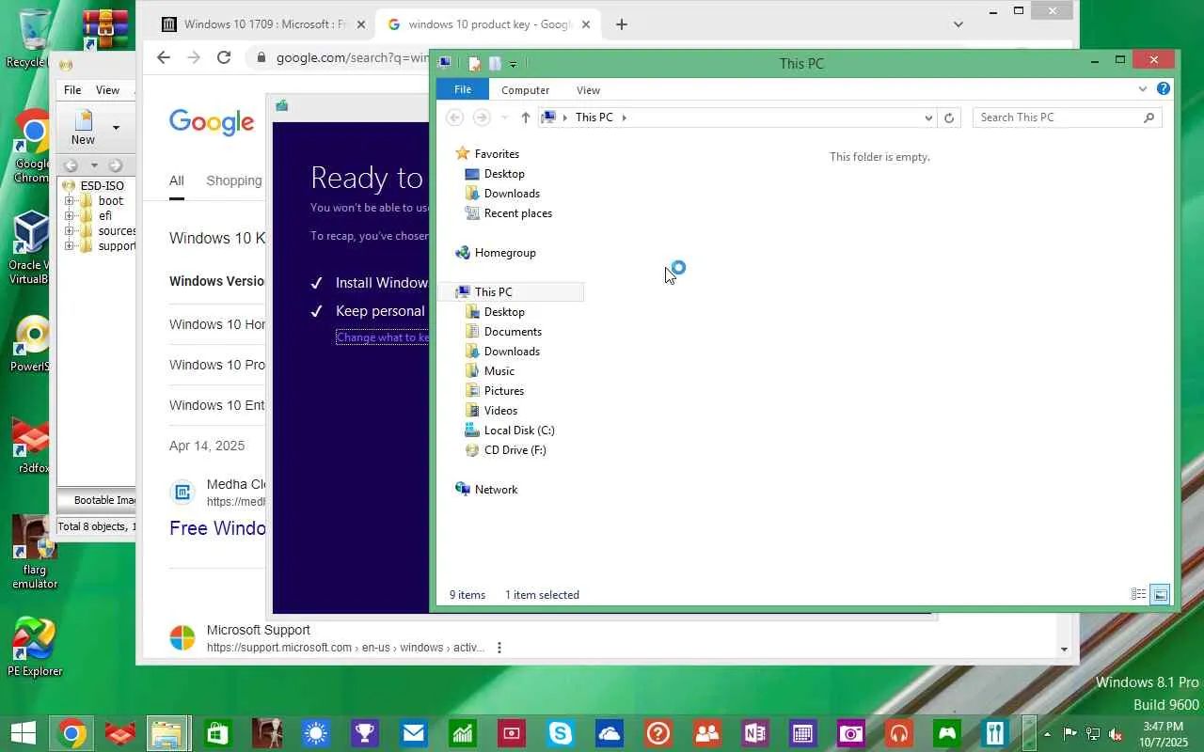1204x752 pixels.
Task: Click the Chrome page scrollbar down arrow
Action: point(1064,649)
